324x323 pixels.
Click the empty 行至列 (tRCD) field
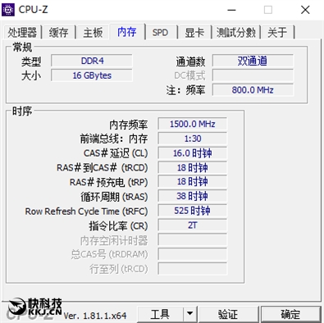192,269
